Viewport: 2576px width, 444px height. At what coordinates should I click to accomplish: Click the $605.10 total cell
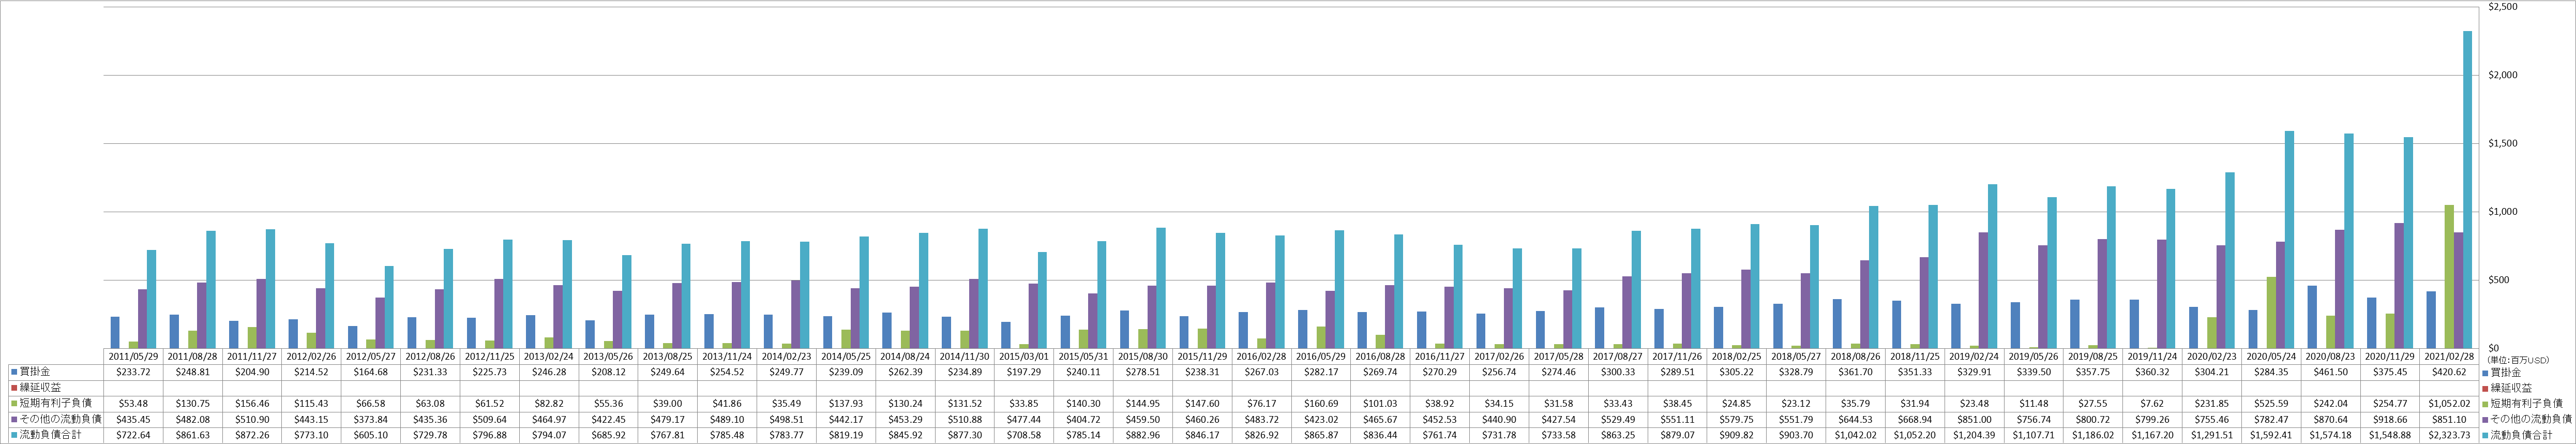pyautogui.click(x=371, y=435)
